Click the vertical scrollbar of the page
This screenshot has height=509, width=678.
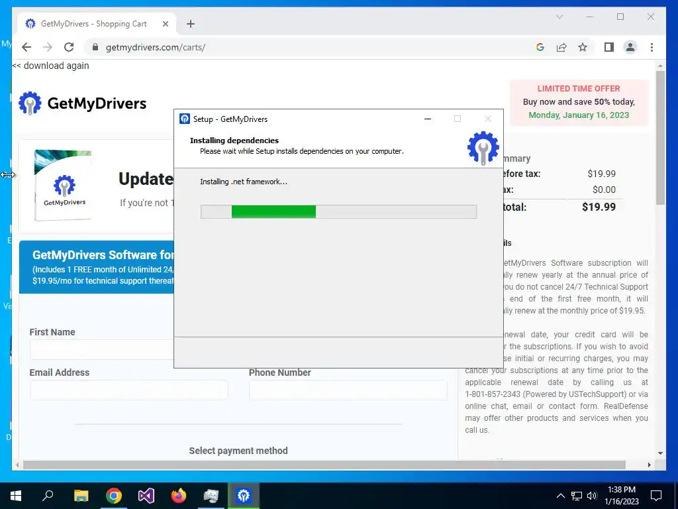pyautogui.click(x=660, y=138)
